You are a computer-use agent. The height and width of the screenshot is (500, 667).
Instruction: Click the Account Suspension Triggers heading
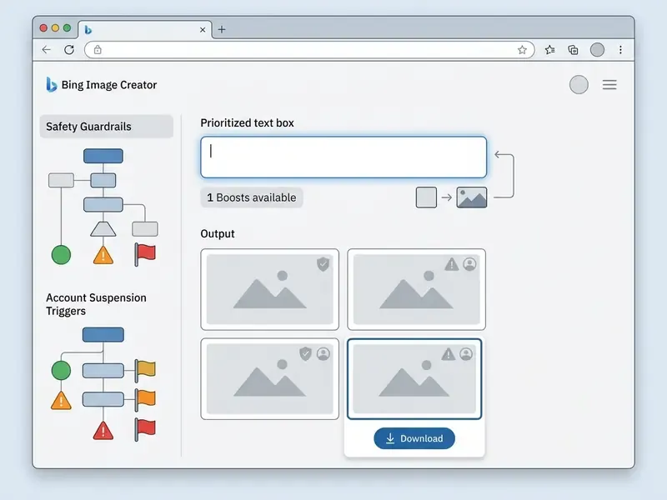click(96, 304)
